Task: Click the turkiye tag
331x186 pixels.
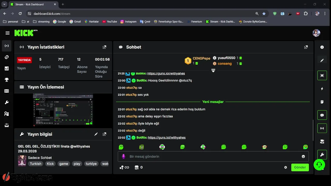Action: pos(91,164)
